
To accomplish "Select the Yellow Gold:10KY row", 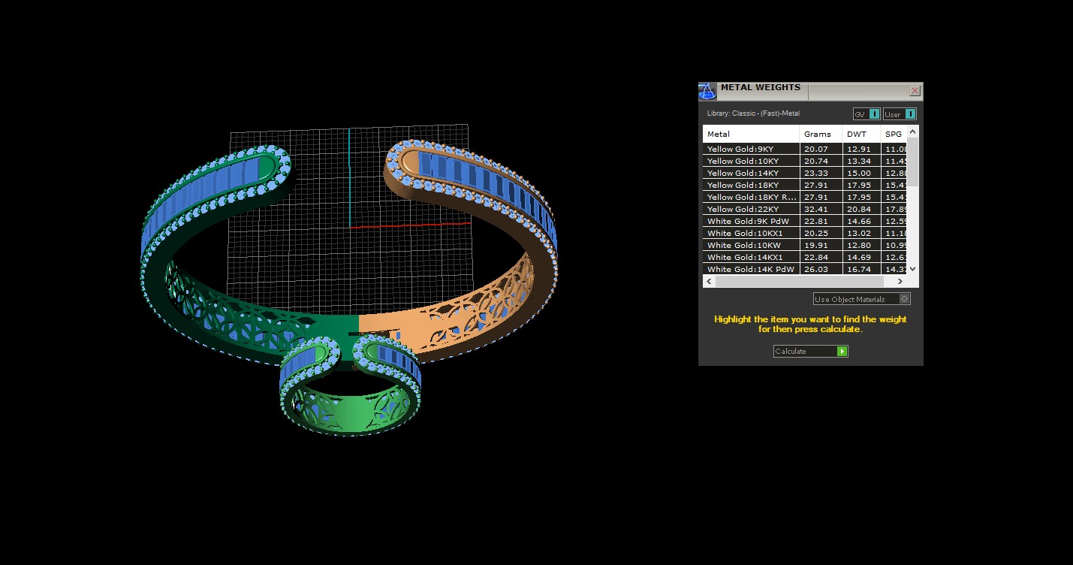I will [x=805, y=161].
